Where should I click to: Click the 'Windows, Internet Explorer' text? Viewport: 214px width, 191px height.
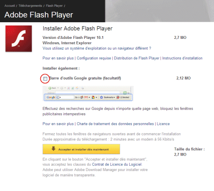[x=67, y=43]
